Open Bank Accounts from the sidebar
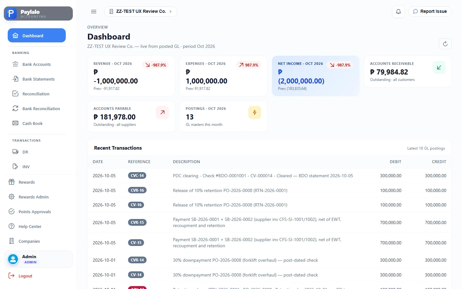 (x=37, y=64)
